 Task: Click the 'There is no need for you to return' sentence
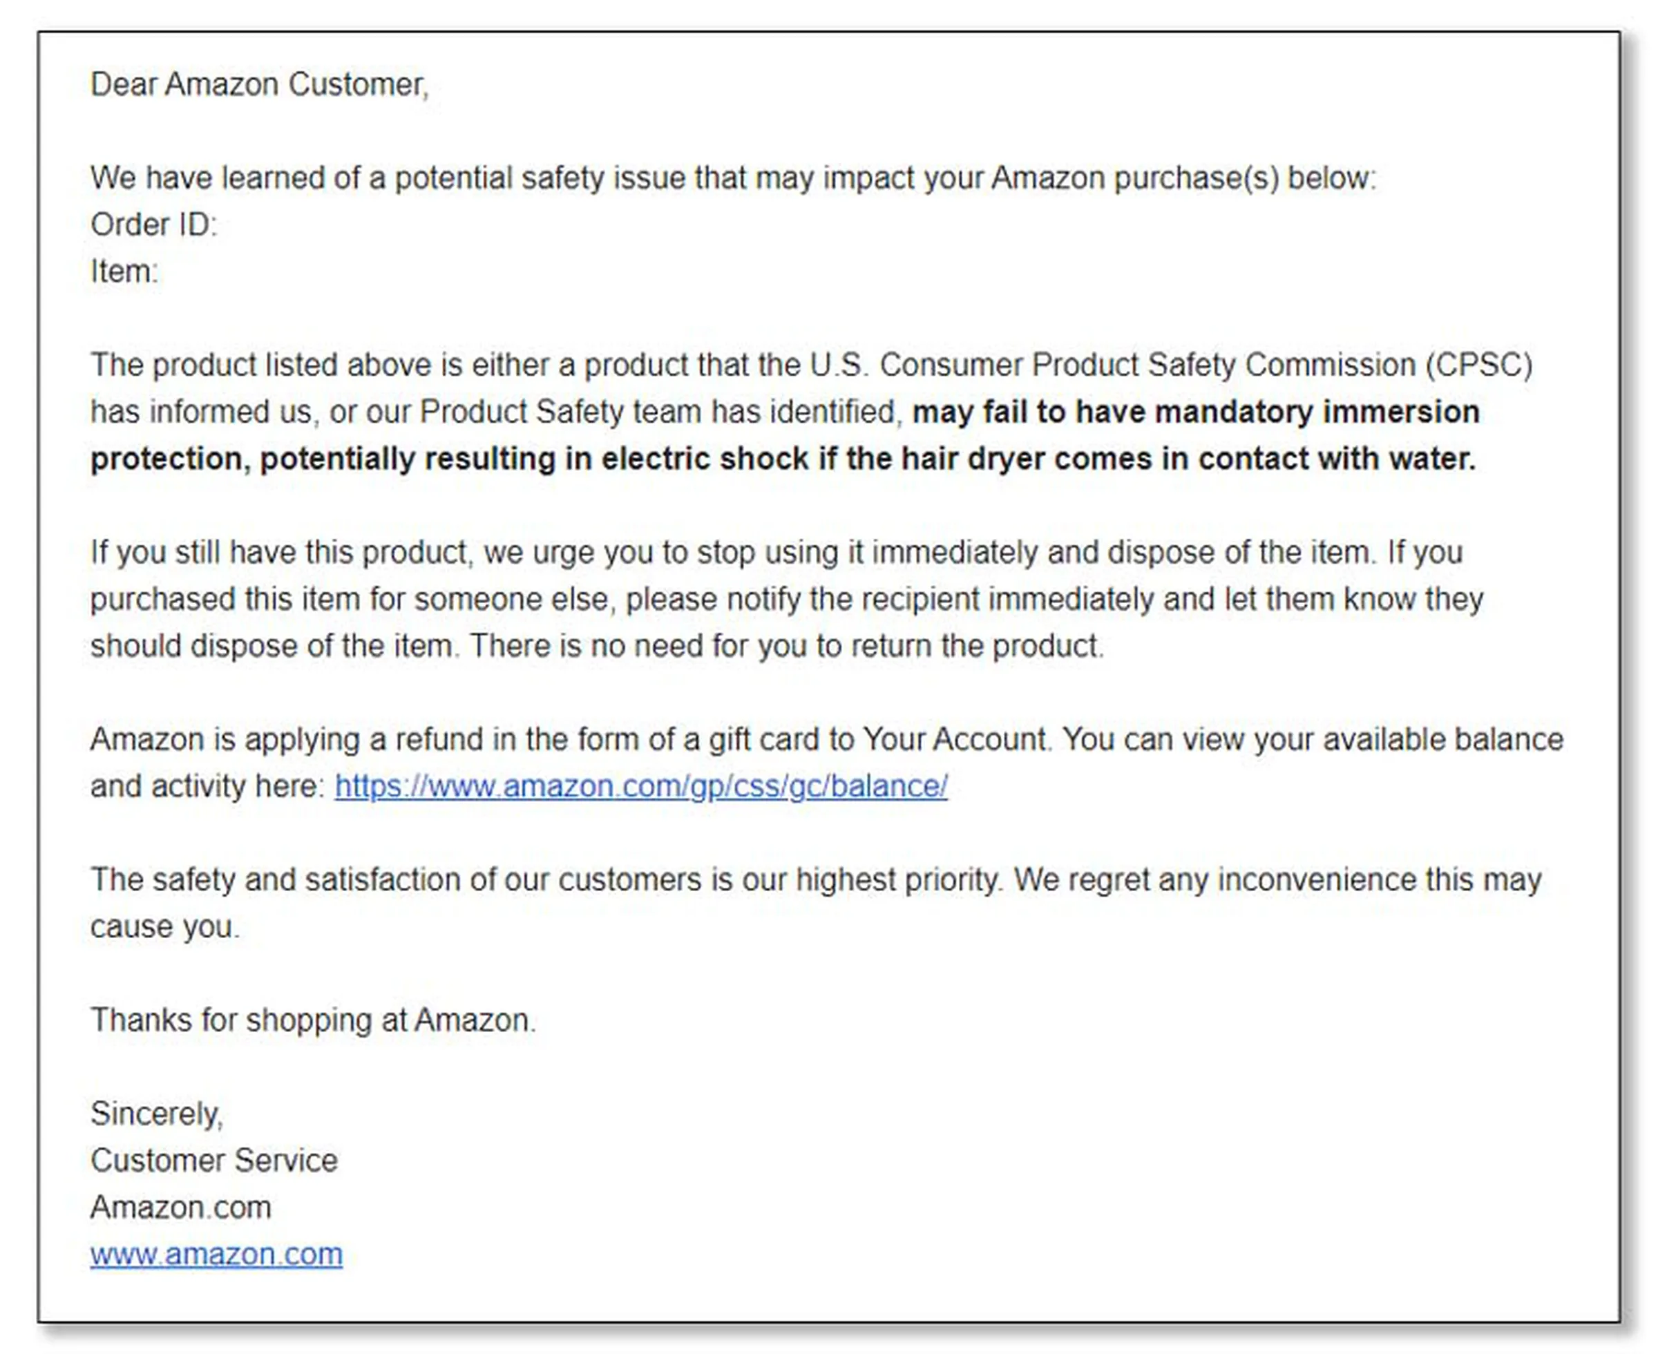(x=787, y=646)
